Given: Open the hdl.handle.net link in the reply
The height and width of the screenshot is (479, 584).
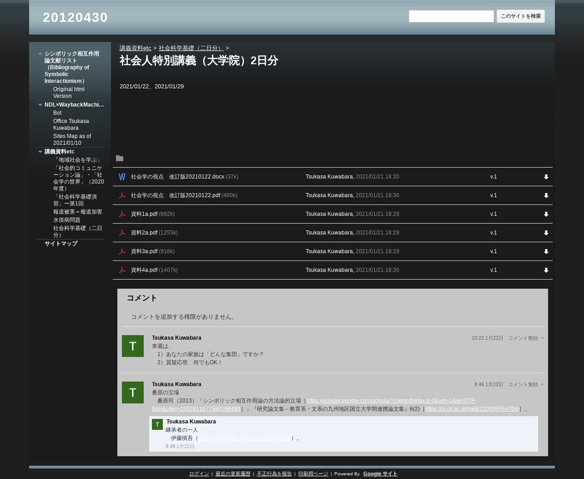Looking at the screenshot, I should tap(244, 438).
